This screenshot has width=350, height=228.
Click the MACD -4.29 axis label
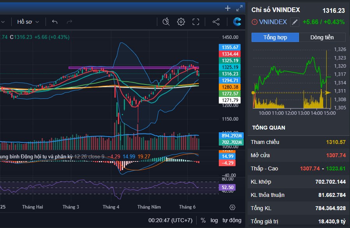coord(227,163)
